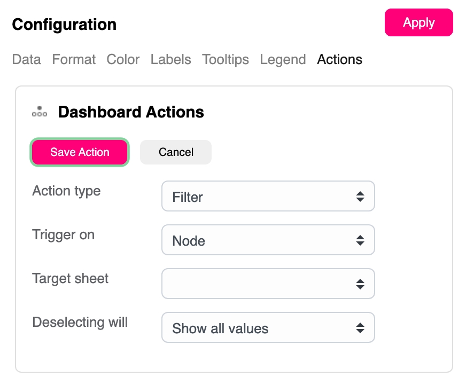The width and height of the screenshot is (466, 392).
Task: Click the Save Action button
Action: [80, 152]
